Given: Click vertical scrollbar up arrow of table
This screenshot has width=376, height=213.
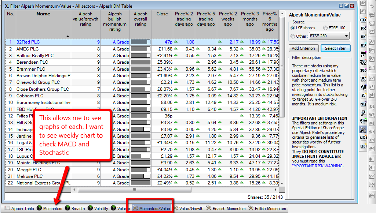Looking at the screenshot, I should (x=282, y=14).
